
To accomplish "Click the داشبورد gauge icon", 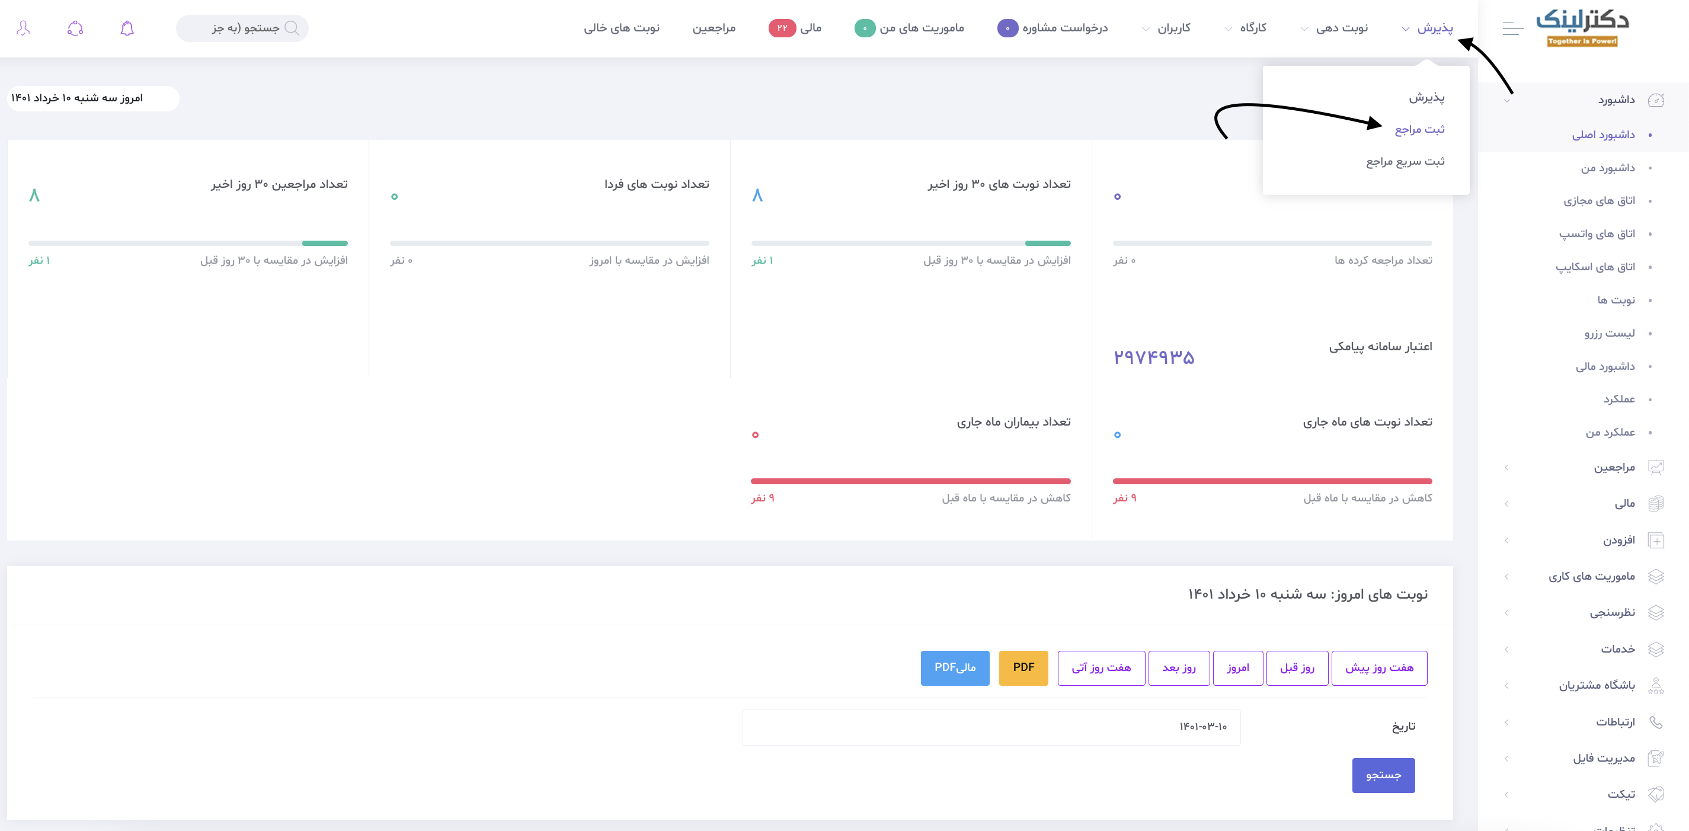I will pos(1656,100).
